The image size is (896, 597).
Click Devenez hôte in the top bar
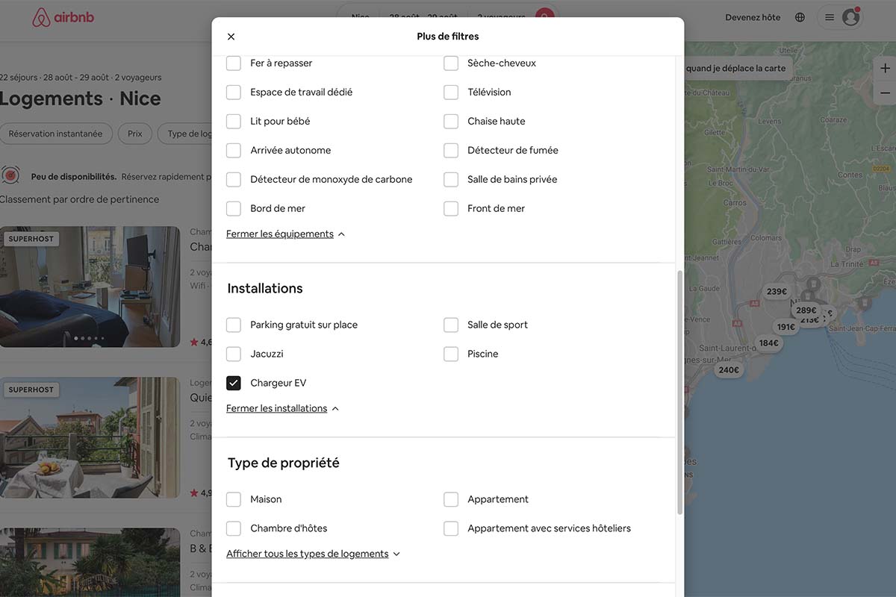pyautogui.click(x=751, y=16)
